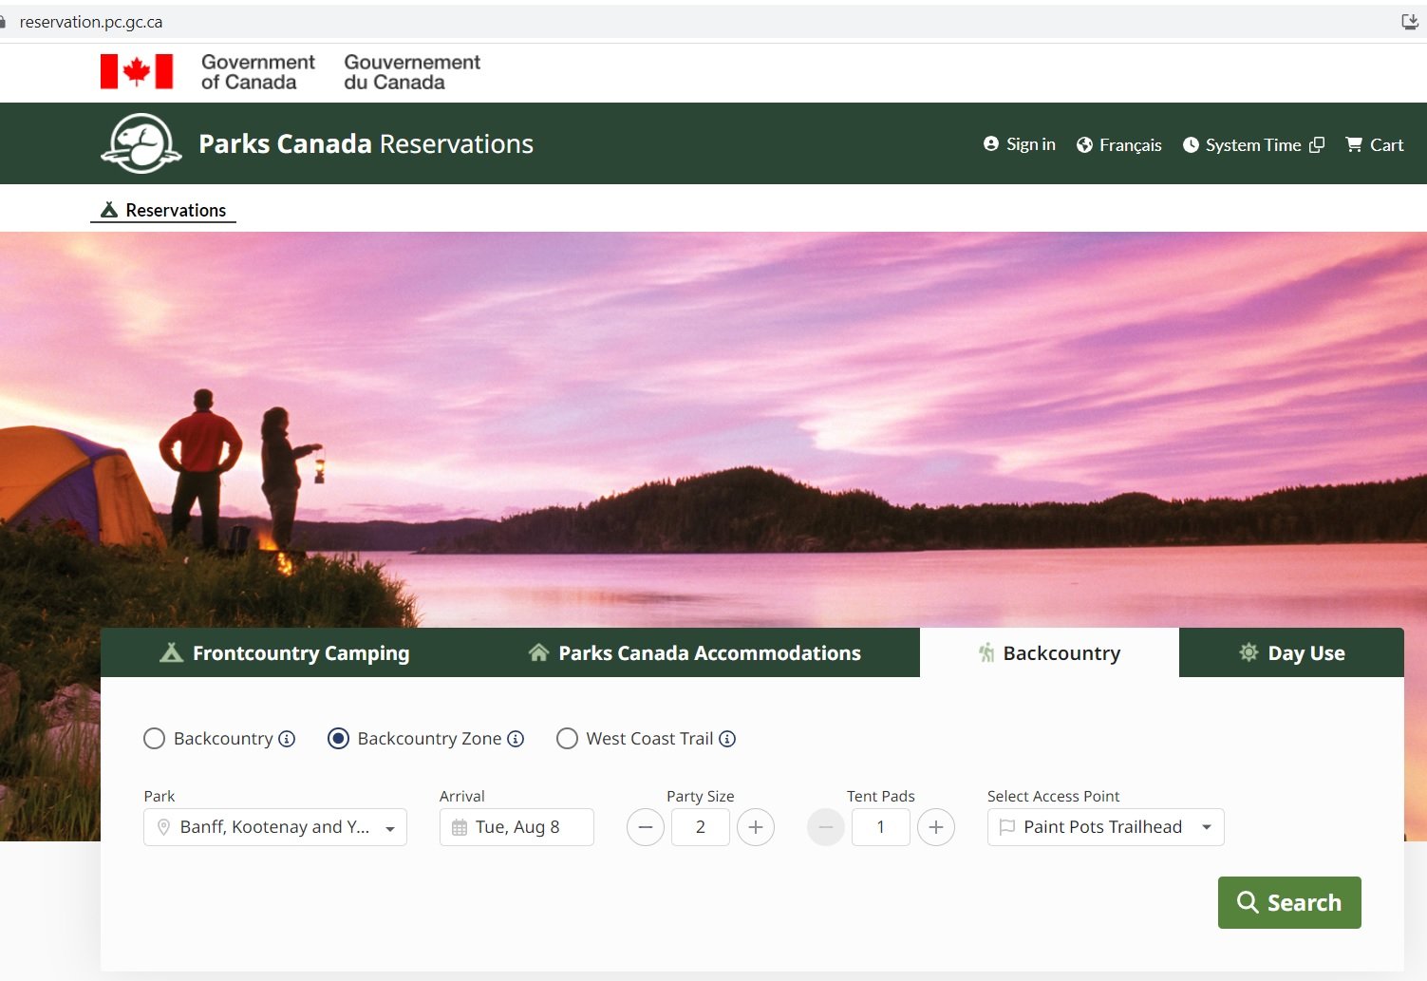Open the calendar icon in the Arrival field
The image size is (1427, 981).
(460, 826)
